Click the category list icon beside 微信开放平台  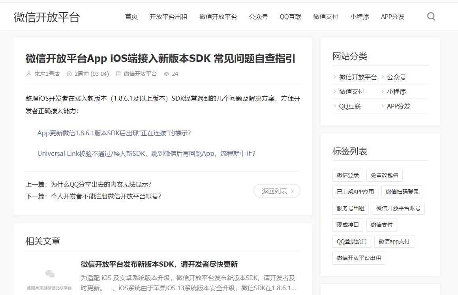coord(118,74)
